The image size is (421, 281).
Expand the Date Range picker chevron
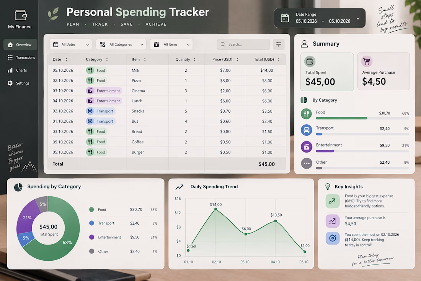point(358,18)
